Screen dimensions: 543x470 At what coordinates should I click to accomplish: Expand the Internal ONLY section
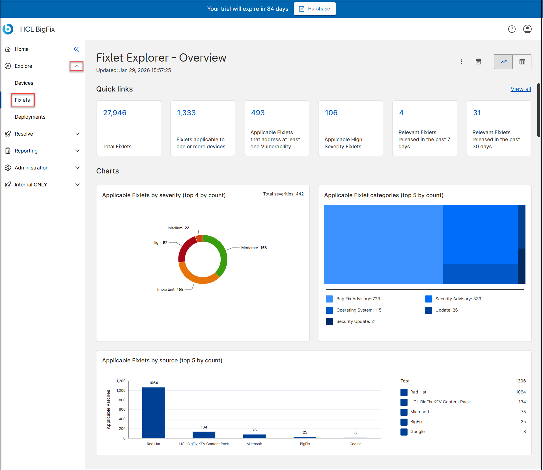tap(77, 185)
